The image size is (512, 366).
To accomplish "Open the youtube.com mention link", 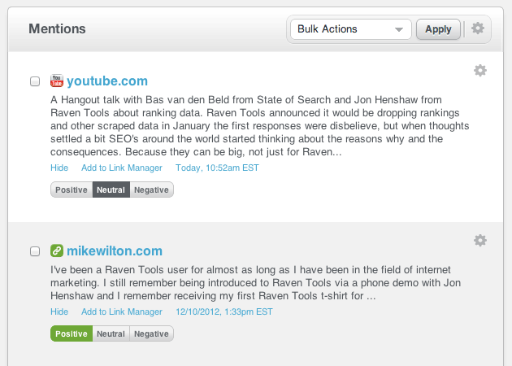I will coord(107,81).
